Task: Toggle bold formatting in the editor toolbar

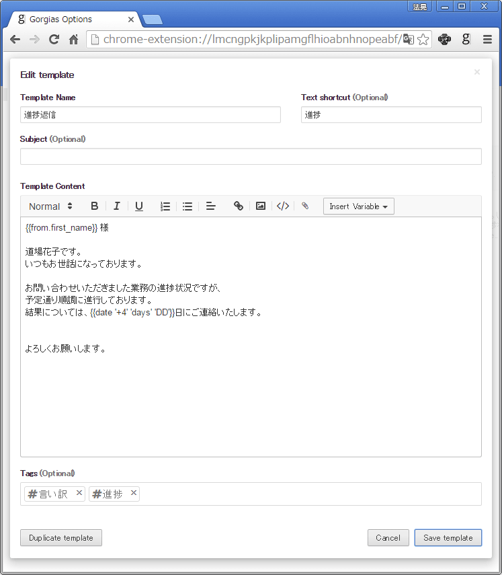Action: point(95,206)
